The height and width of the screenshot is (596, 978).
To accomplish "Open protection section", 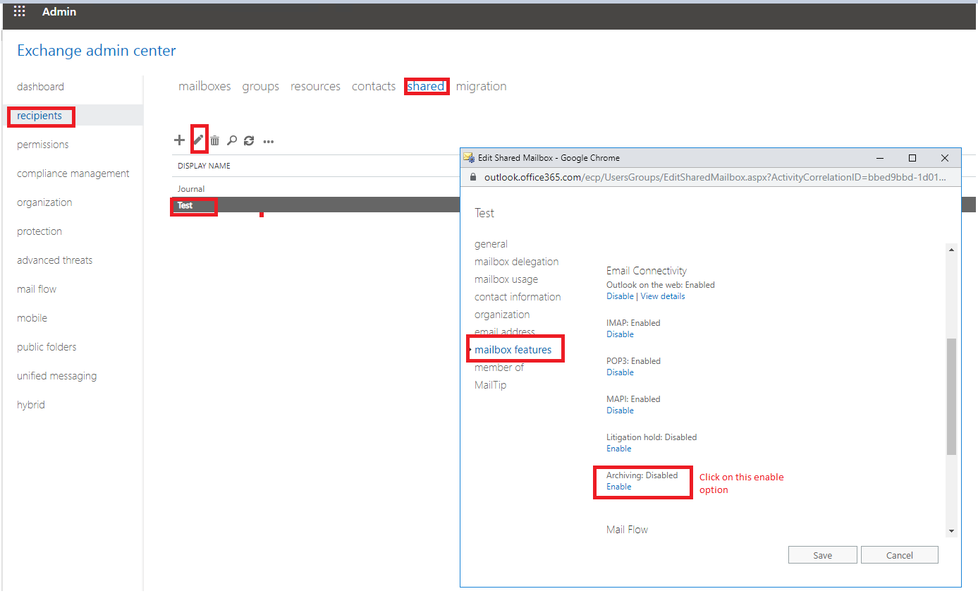I will pyautogui.click(x=39, y=231).
